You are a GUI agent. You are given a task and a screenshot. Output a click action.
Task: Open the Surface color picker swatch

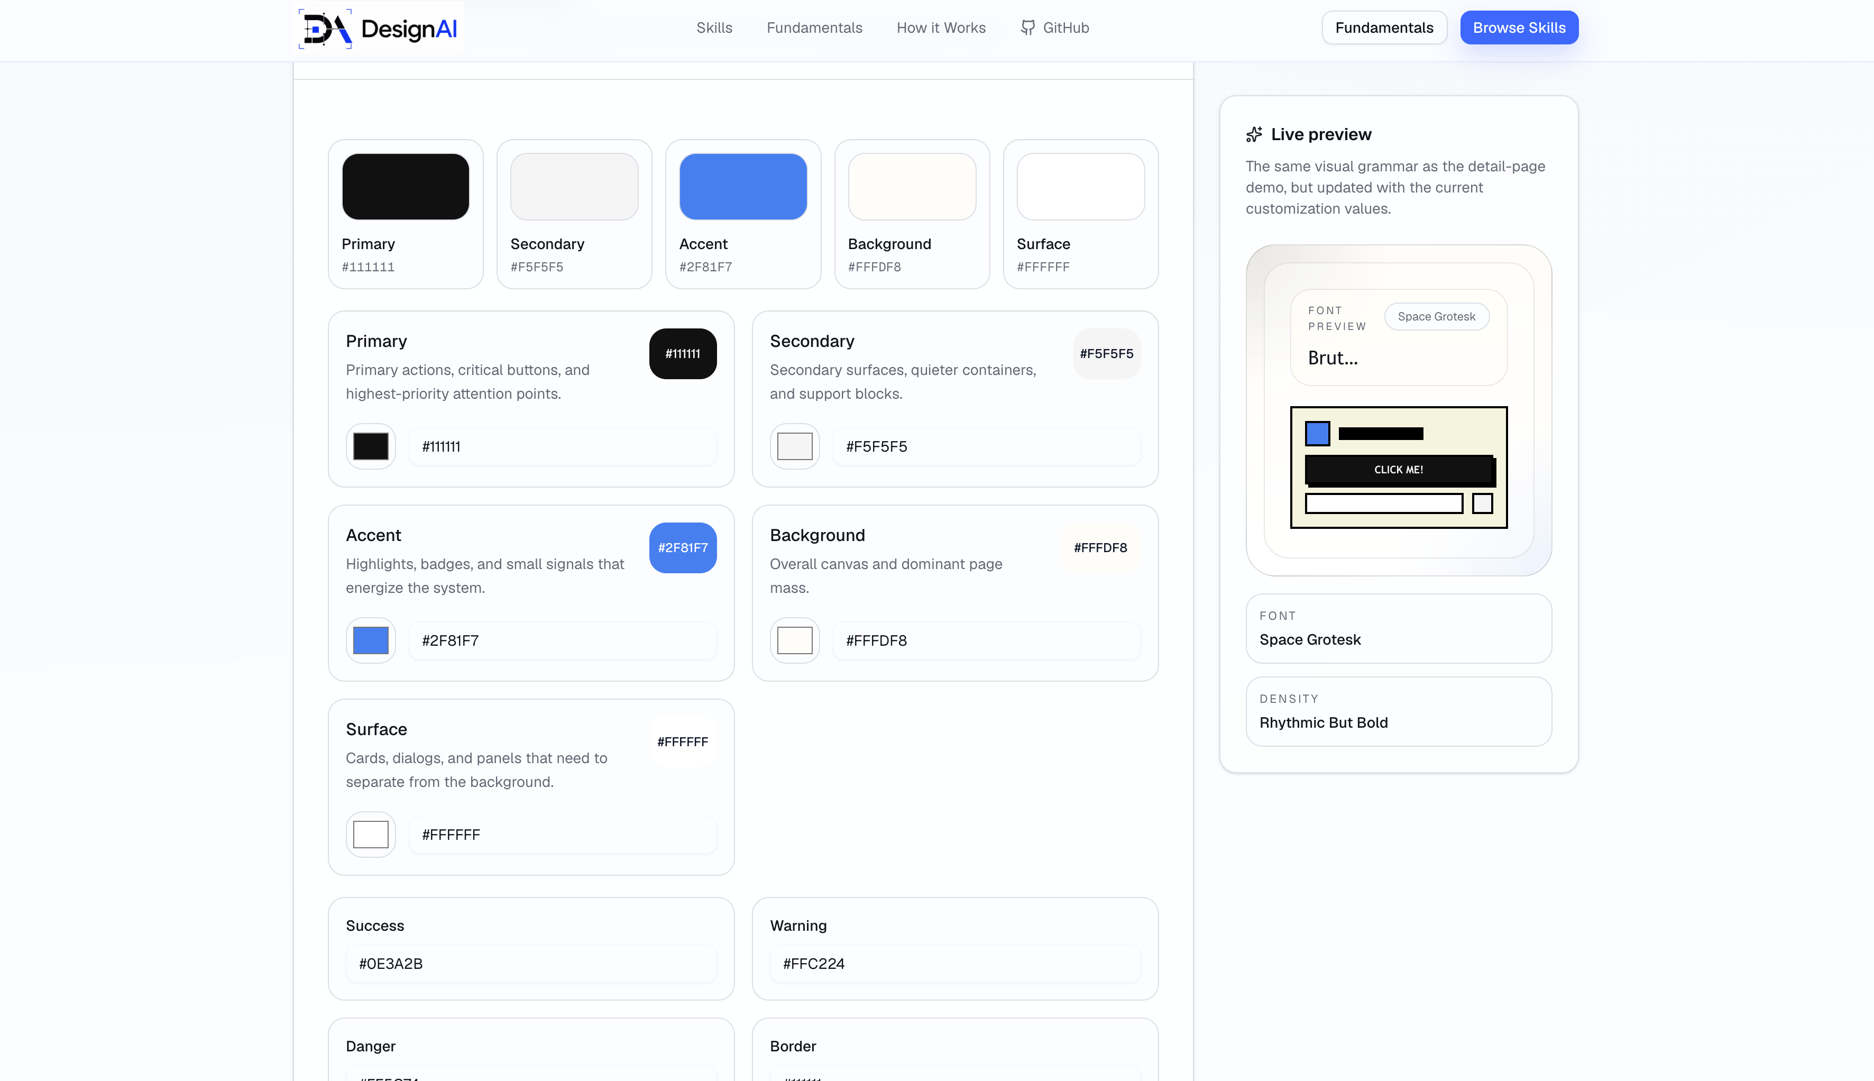pyautogui.click(x=370, y=835)
